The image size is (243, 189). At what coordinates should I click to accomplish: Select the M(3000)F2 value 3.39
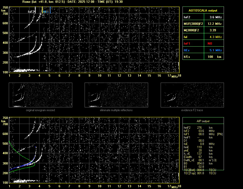pos(216,30)
